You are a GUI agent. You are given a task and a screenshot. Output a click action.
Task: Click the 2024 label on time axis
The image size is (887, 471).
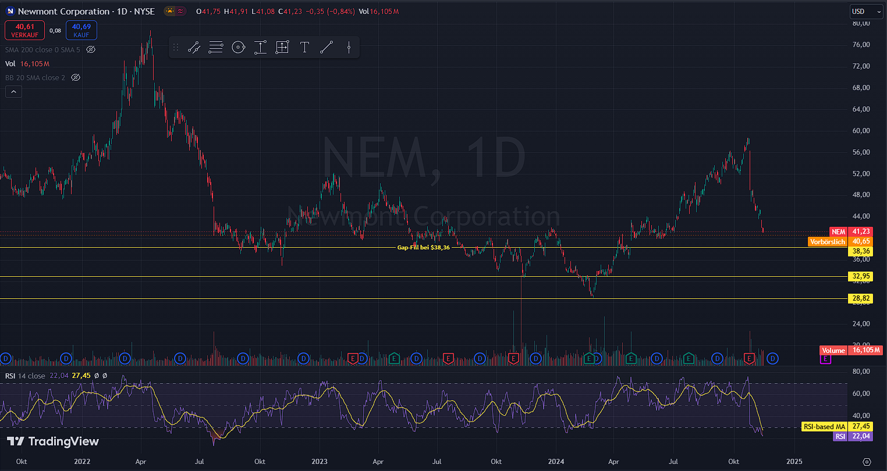click(x=557, y=462)
